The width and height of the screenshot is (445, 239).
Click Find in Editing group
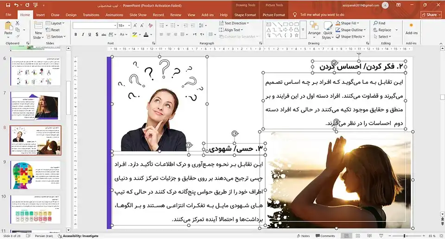coord(379,23)
